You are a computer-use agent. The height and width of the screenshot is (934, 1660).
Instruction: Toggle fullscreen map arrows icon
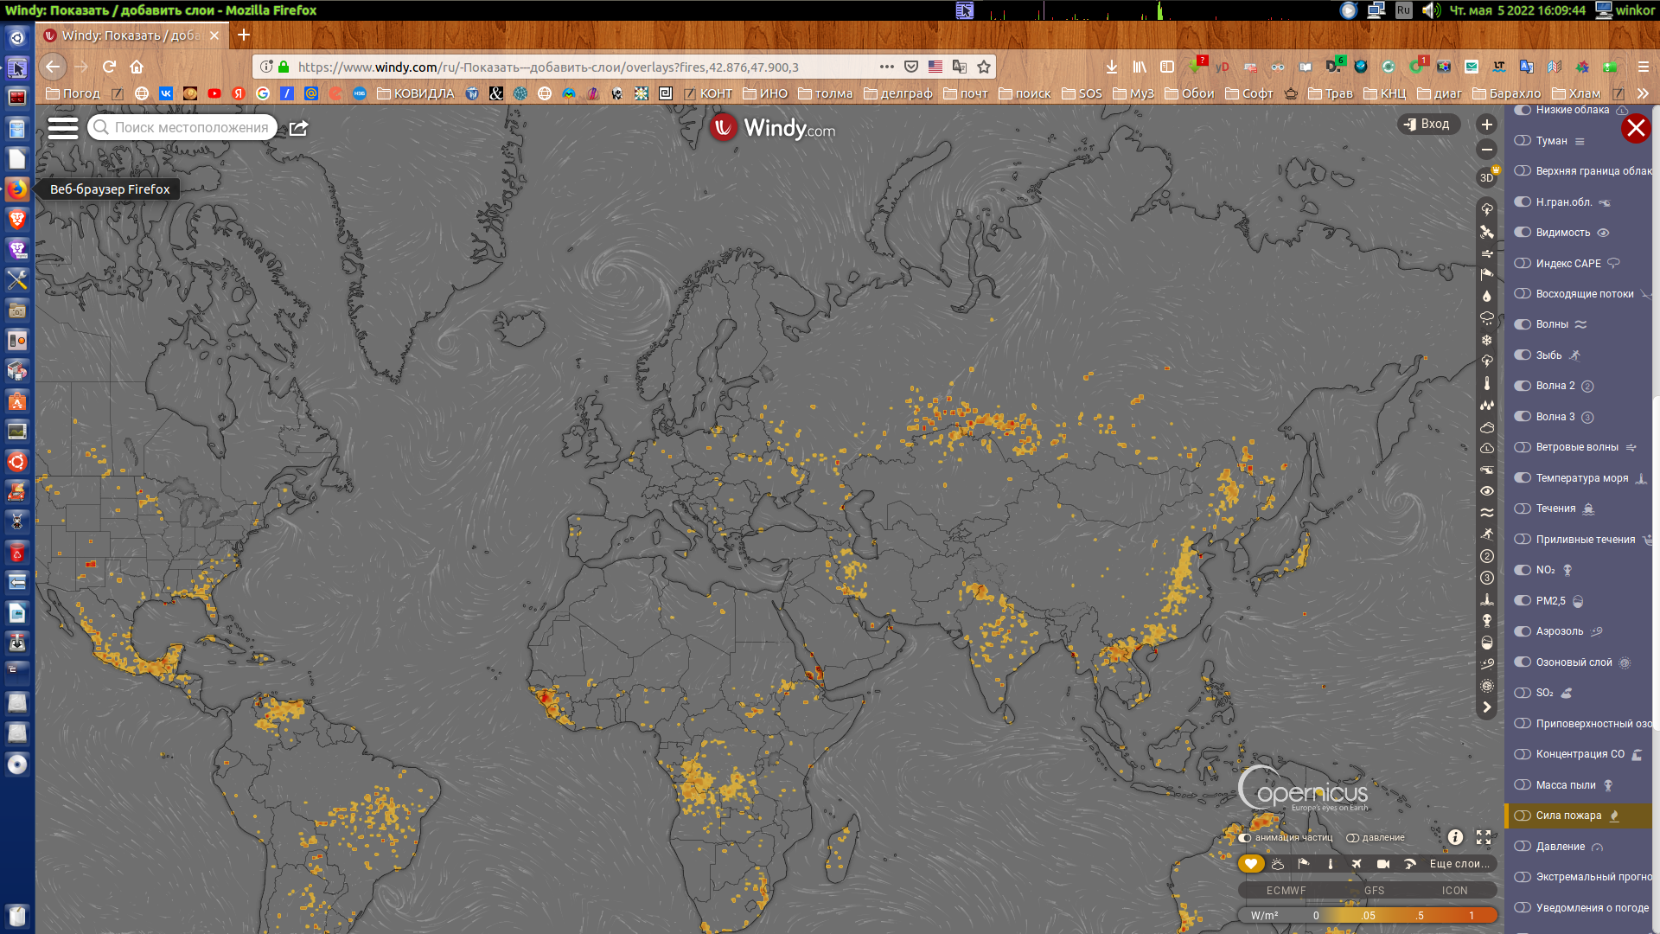[x=1484, y=837]
